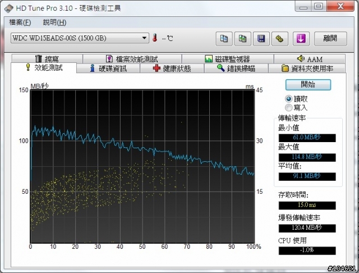The width and height of the screenshot is (359, 273).
Task: Click the maximum value 114.8 MB/秒 field
Action: [x=307, y=157]
